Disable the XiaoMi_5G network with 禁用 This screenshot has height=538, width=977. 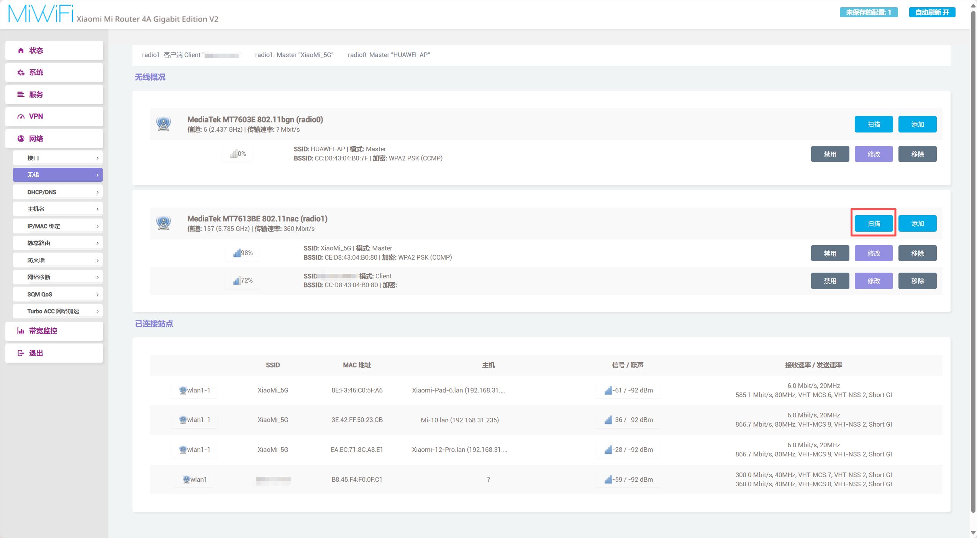pos(830,253)
